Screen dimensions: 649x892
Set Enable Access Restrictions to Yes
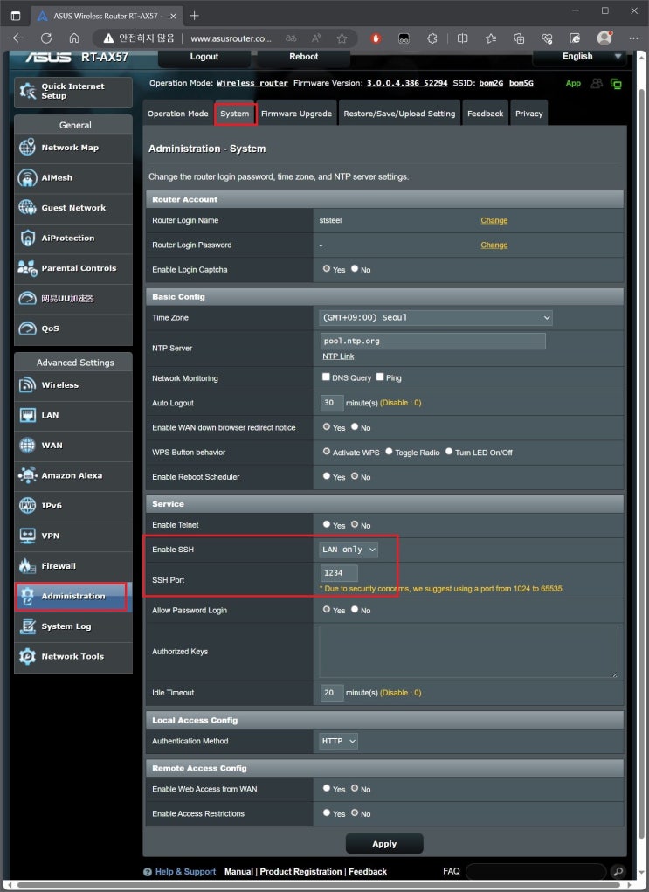point(327,812)
